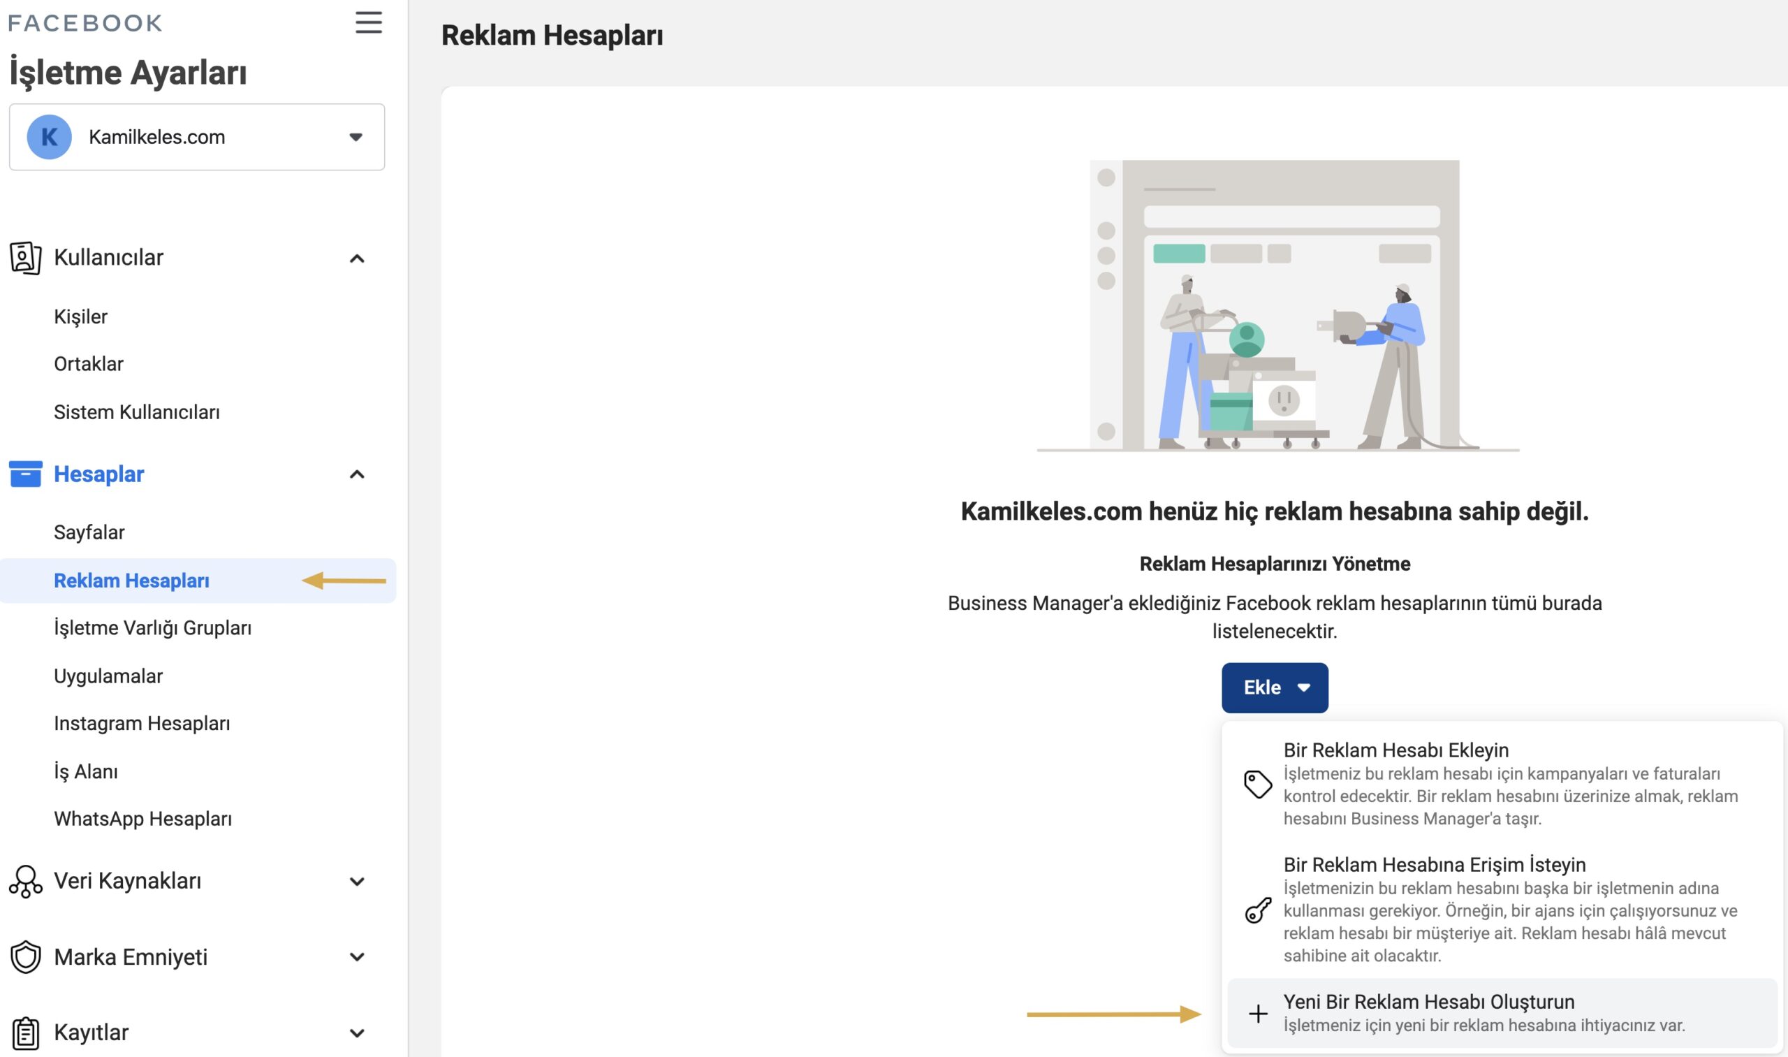Click the Kullanıcılar section label

pos(108,257)
